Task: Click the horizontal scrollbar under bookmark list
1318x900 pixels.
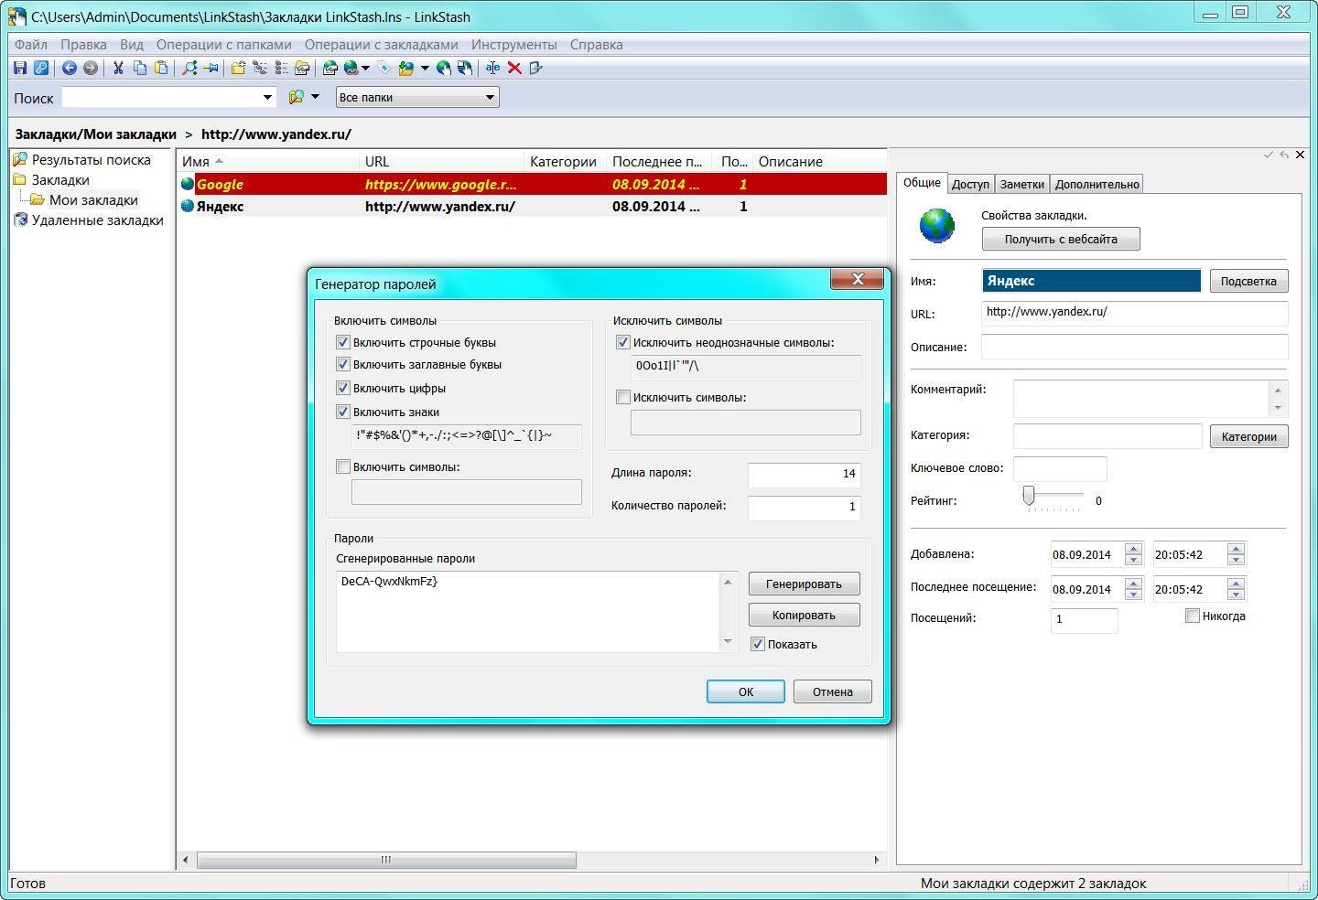Action: pos(386,860)
